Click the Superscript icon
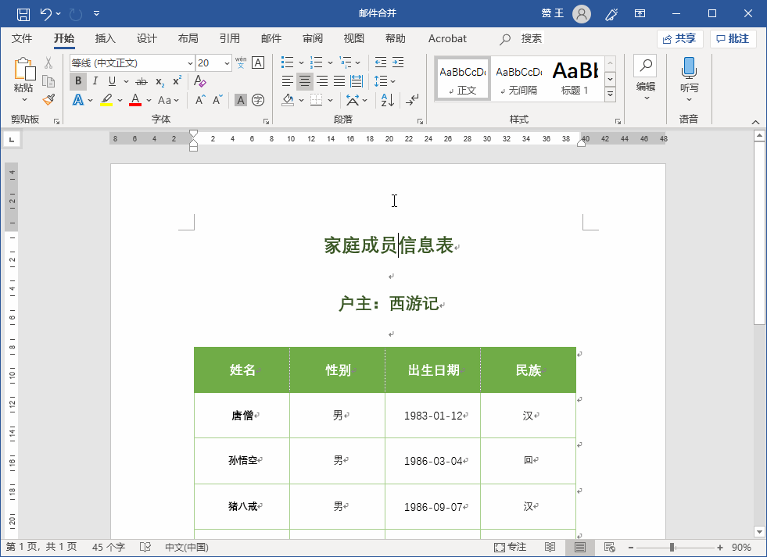 [x=177, y=80]
